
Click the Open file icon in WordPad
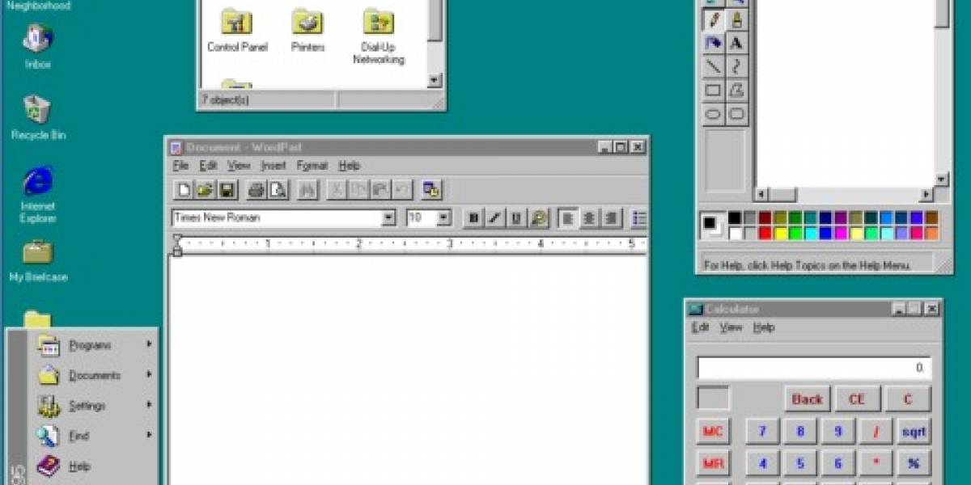pos(206,190)
